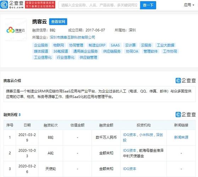Screen dimensions: 198x177
Task: Select the 媒体报道 tag
Action: 41,51
